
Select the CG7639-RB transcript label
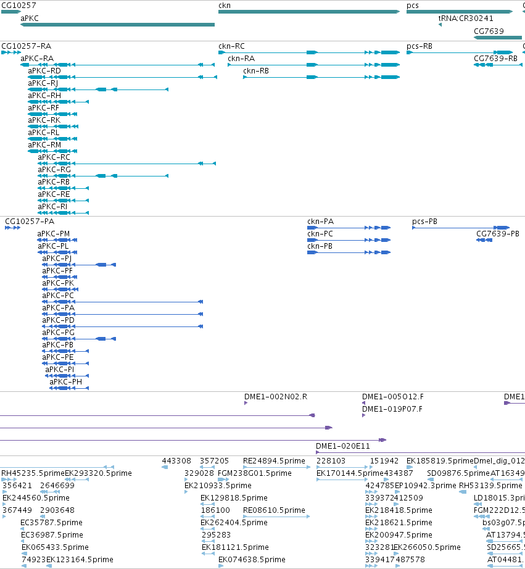click(x=495, y=59)
